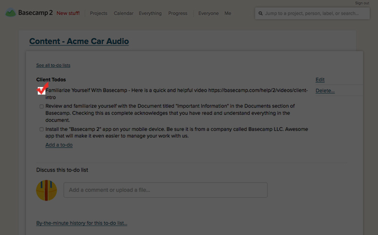This screenshot has width=378, height=235.
Task: Open the 'Content - Acme Car Audio' project title
Action: click(79, 41)
